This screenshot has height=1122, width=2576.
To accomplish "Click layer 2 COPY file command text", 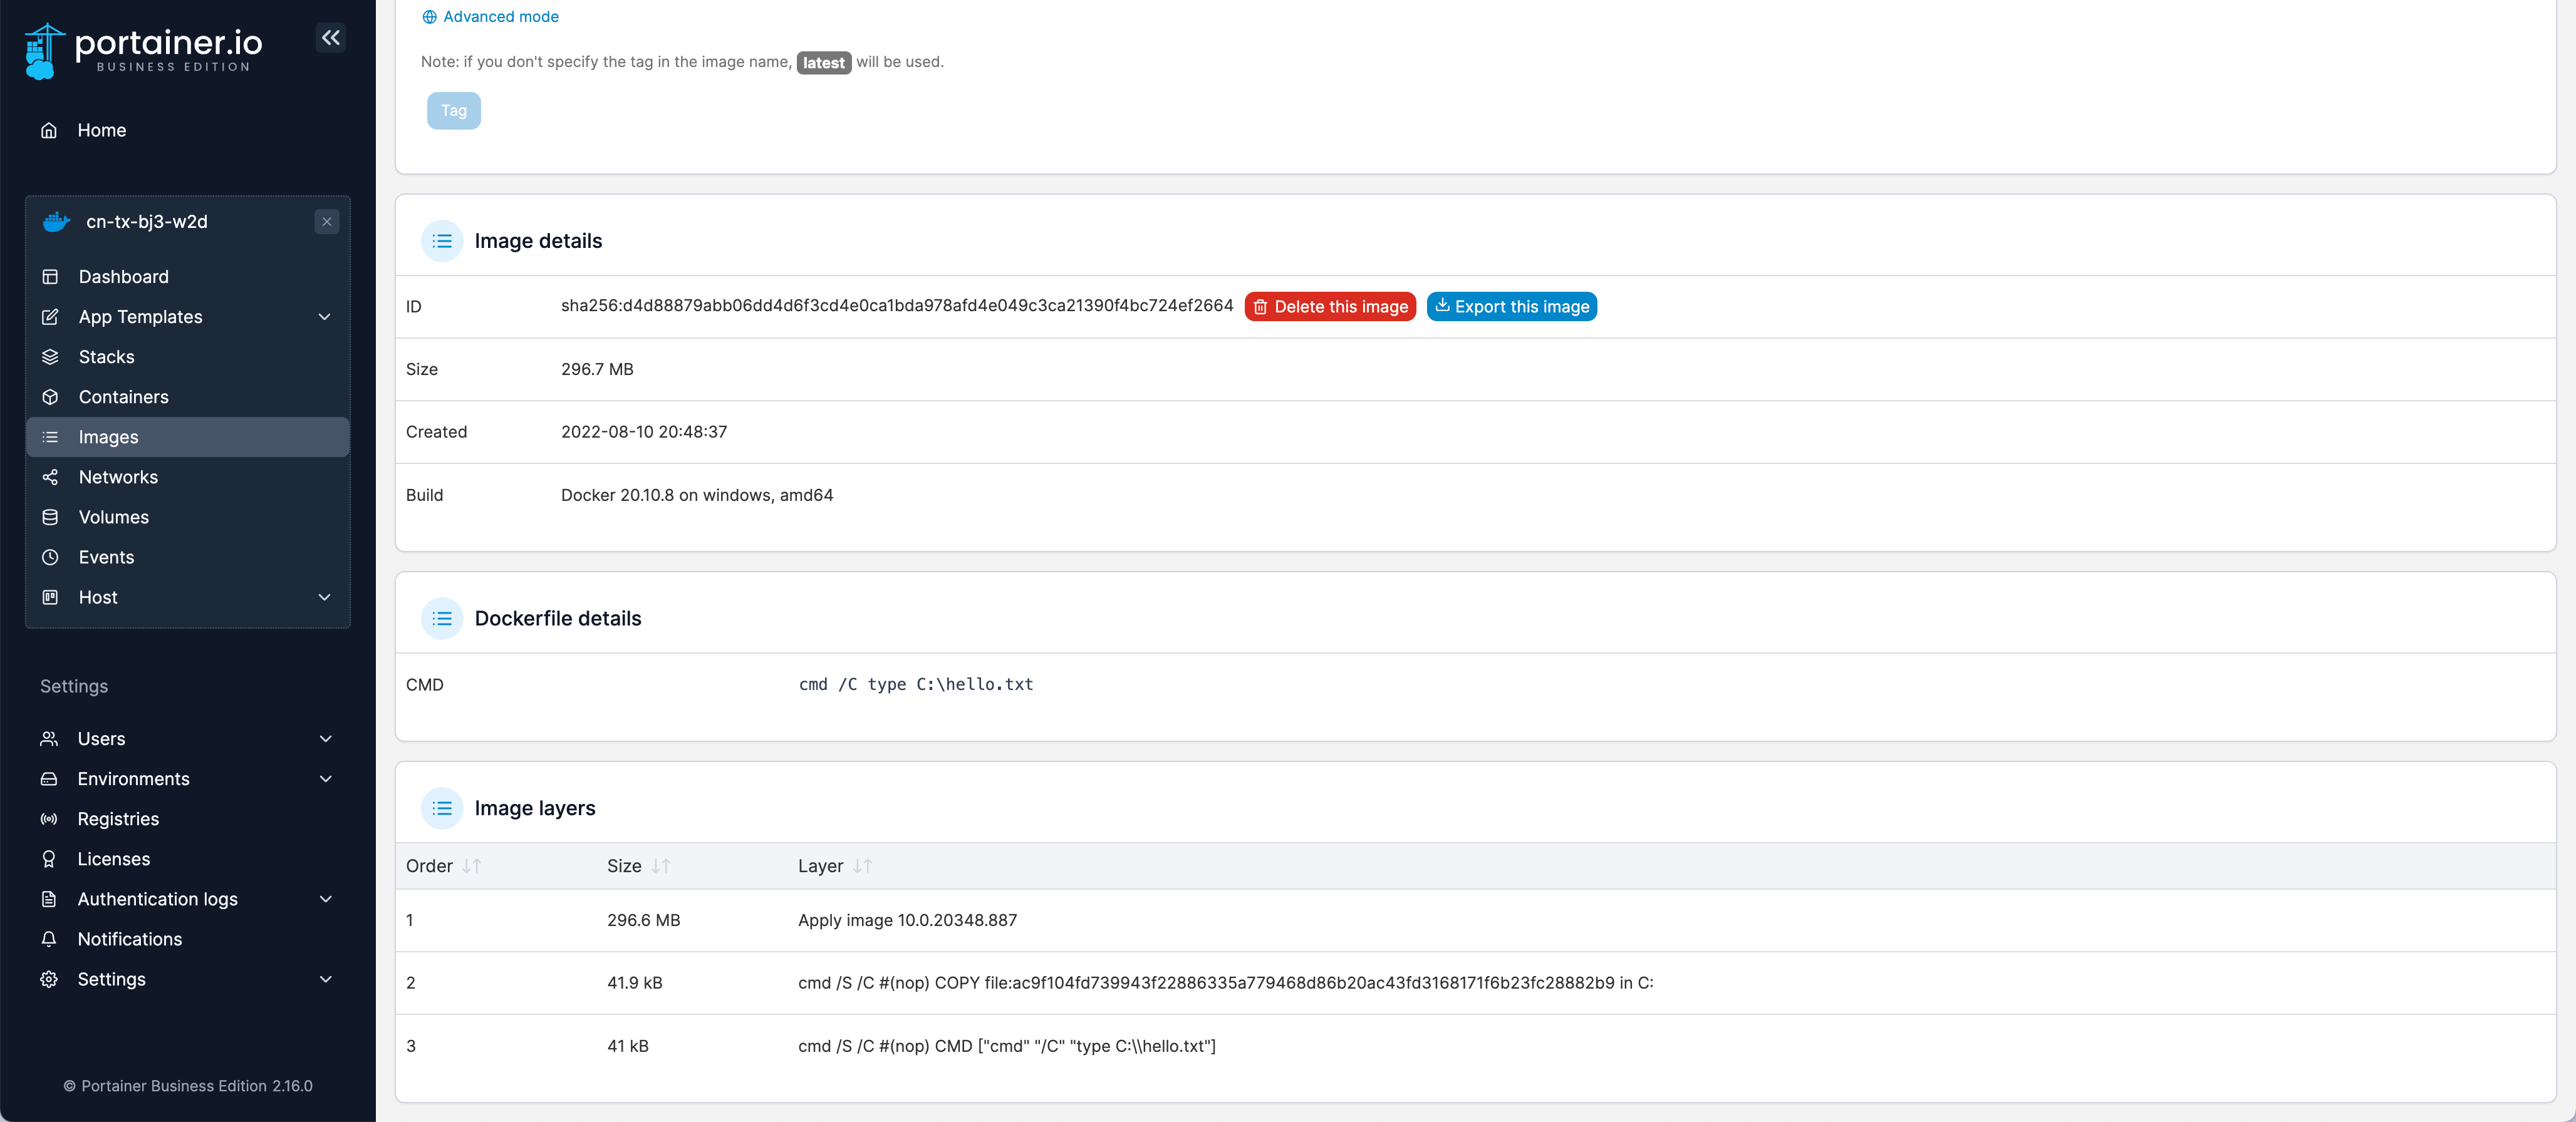I will 1225,982.
